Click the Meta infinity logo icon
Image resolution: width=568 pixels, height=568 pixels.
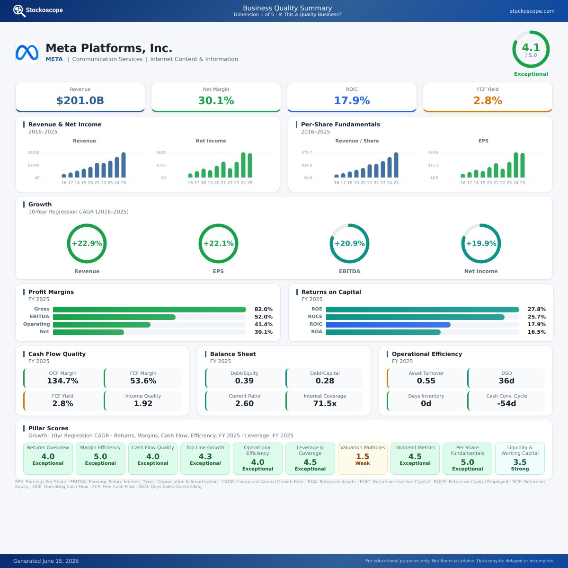(x=27, y=53)
